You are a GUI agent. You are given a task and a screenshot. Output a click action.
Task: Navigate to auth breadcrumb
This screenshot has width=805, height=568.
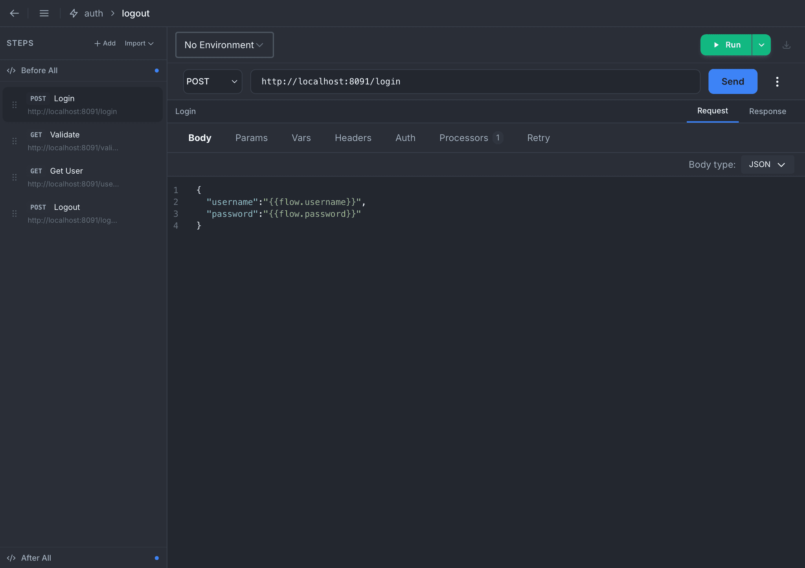point(94,13)
